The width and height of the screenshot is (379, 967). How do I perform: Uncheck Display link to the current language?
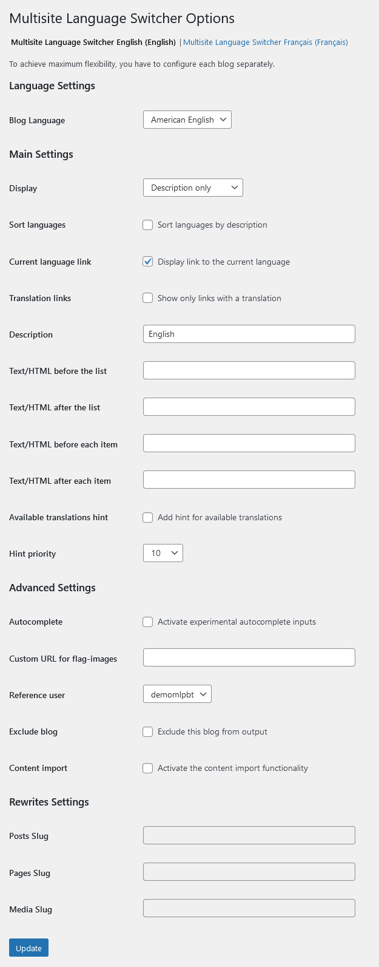[x=148, y=262]
